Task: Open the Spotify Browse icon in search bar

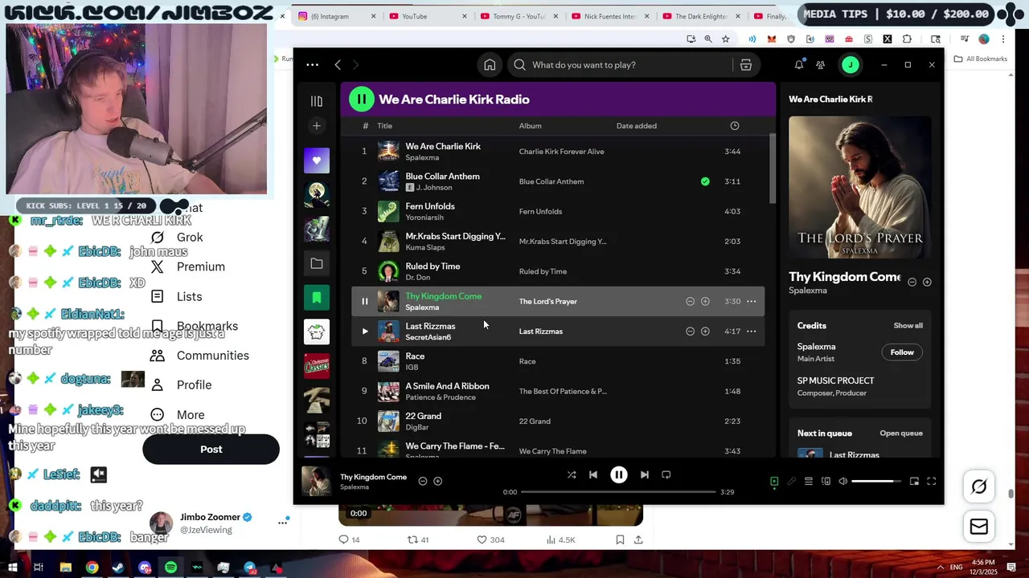Action: [x=746, y=65]
